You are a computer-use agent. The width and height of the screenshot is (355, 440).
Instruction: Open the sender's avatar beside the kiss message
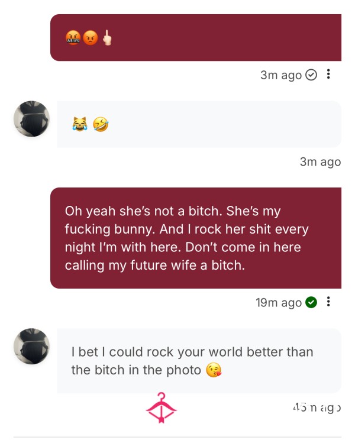tap(32, 347)
